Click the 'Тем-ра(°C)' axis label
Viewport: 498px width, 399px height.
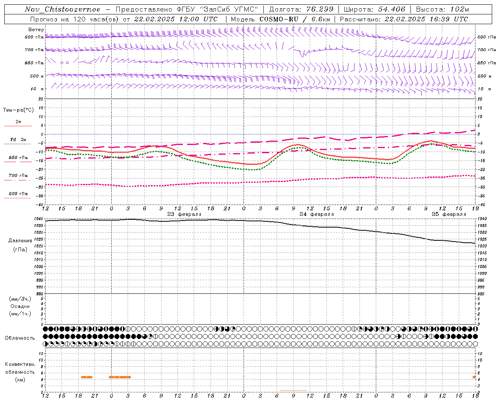(x=18, y=110)
